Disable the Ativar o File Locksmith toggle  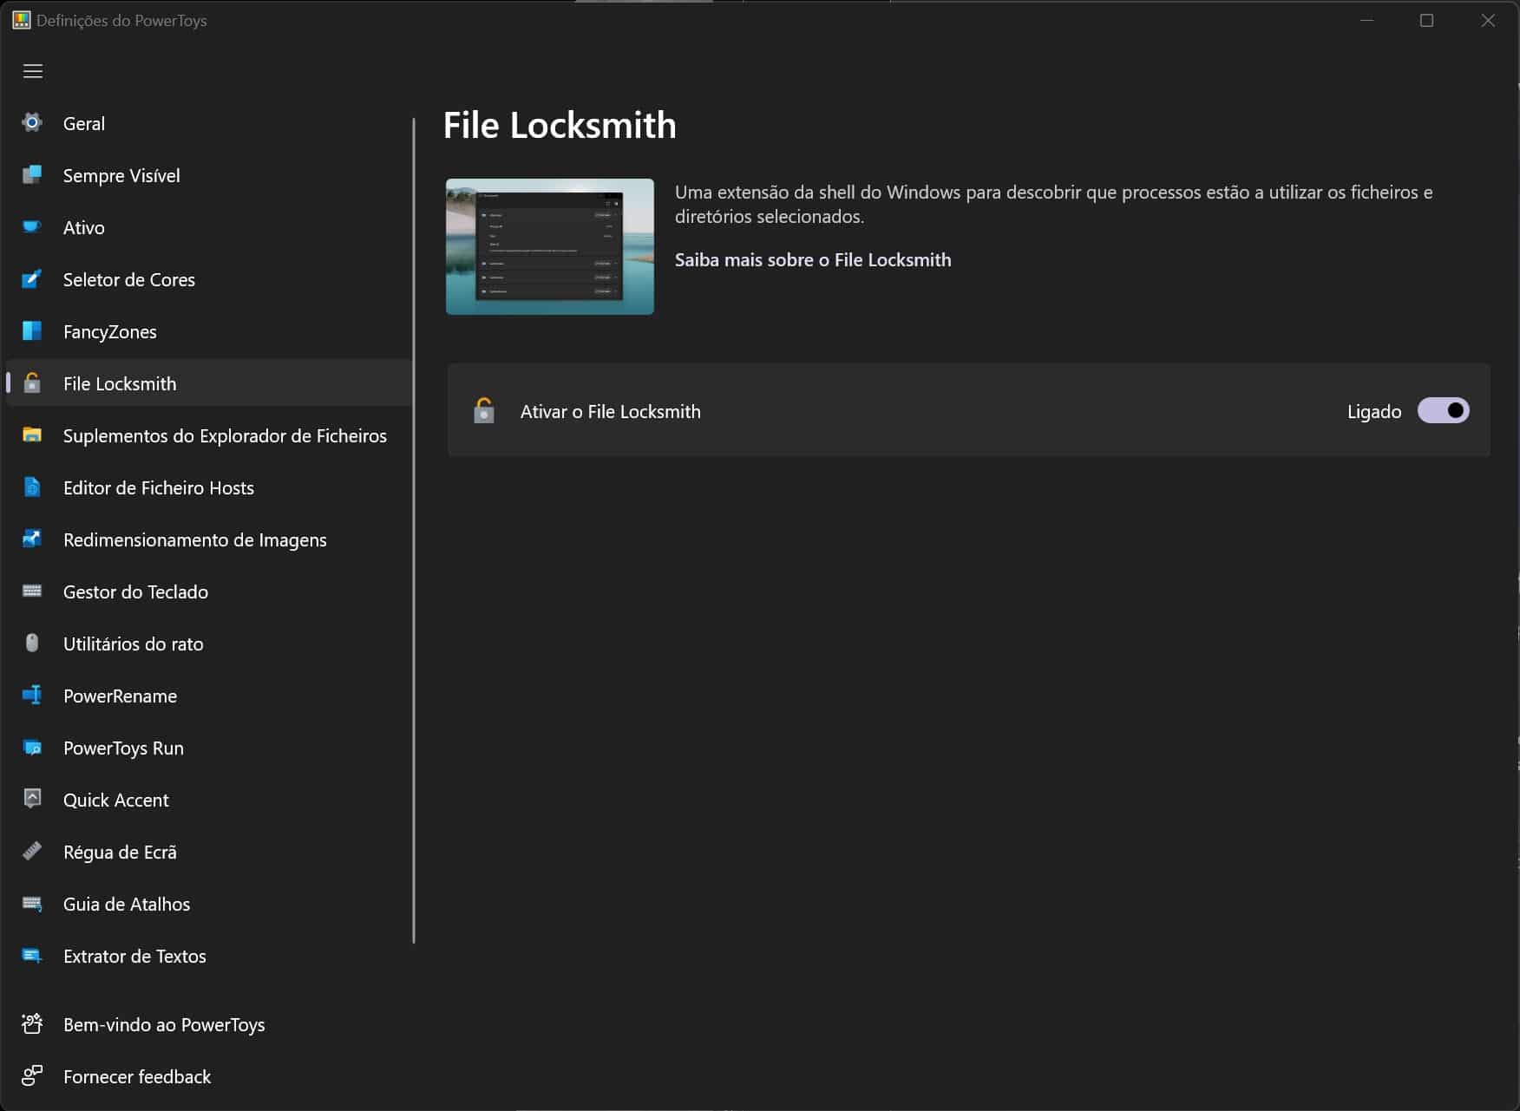coord(1443,411)
